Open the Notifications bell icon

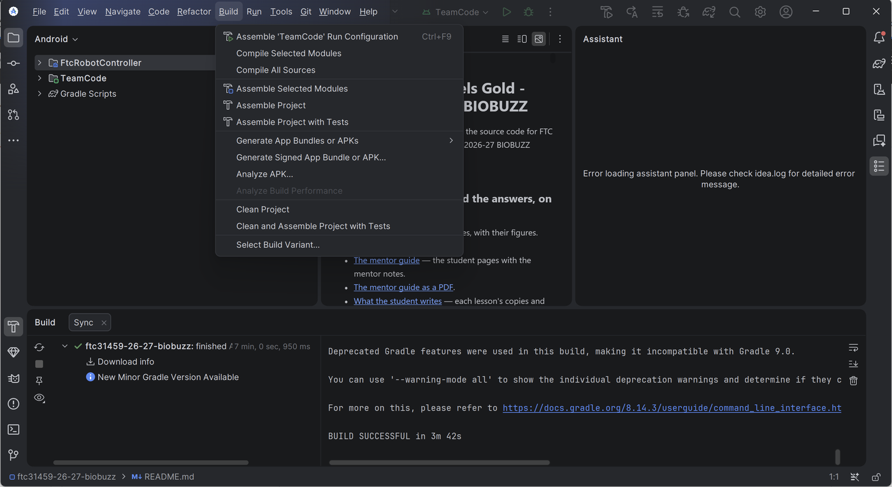tap(879, 38)
